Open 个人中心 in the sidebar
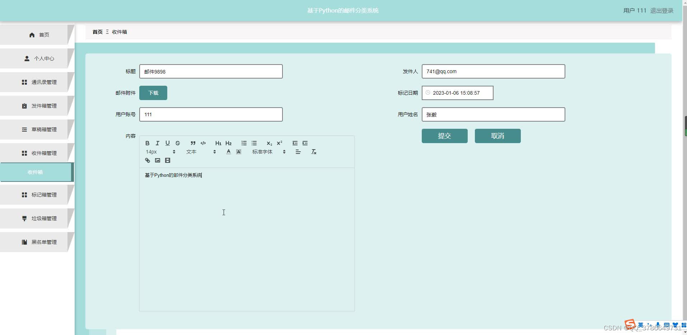 click(x=37, y=58)
